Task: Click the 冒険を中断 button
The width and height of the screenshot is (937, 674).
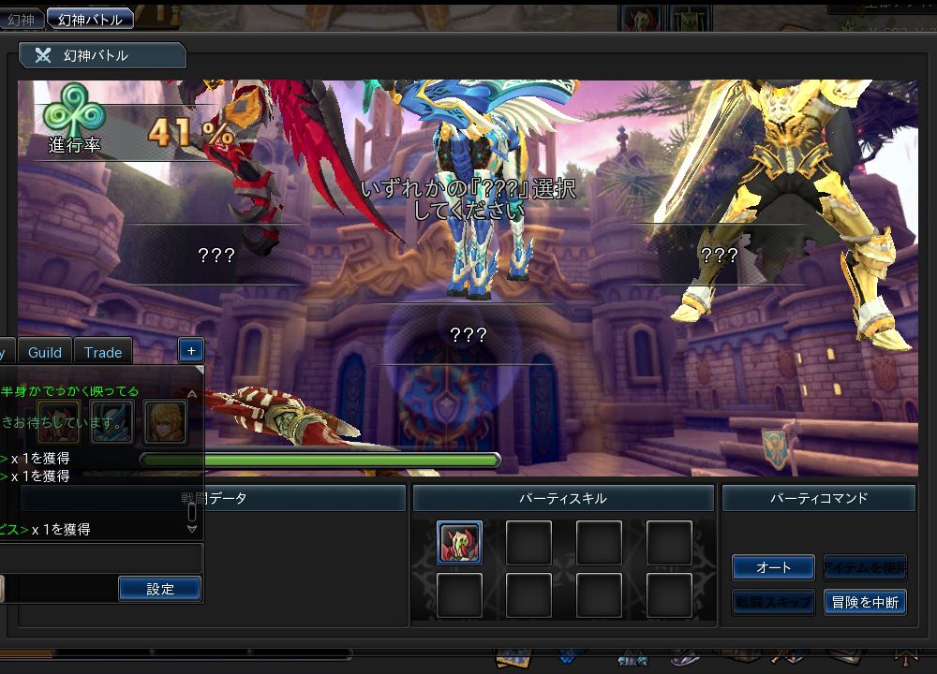Action: (865, 602)
